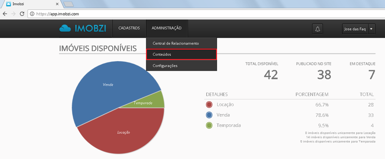
Task: Open the Administração menu
Action: coord(167,28)
